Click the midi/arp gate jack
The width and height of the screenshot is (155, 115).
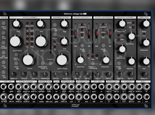[11, 87]
